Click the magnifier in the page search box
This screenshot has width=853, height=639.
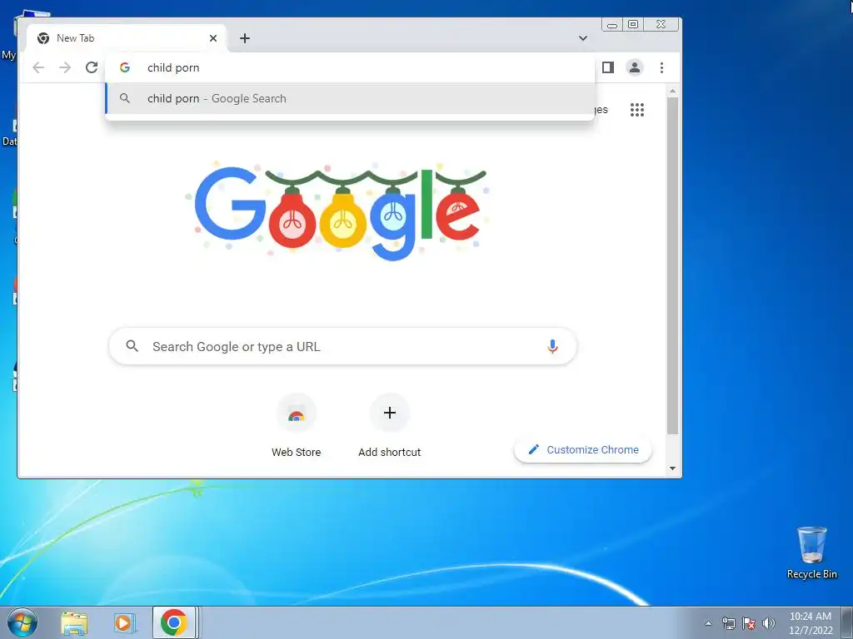pos(132,346)
